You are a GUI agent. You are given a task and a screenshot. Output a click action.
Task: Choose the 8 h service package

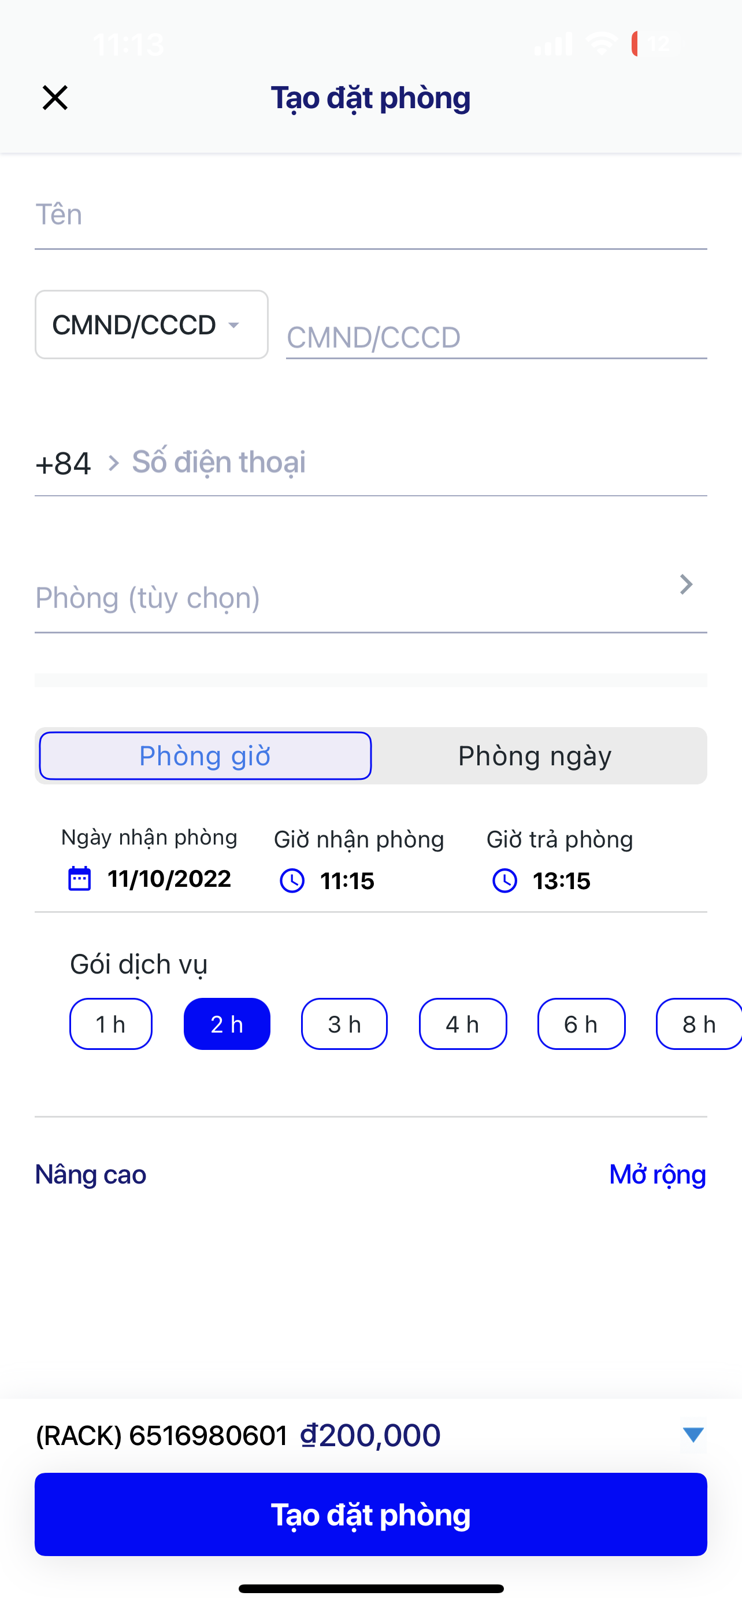(699, 1024)
